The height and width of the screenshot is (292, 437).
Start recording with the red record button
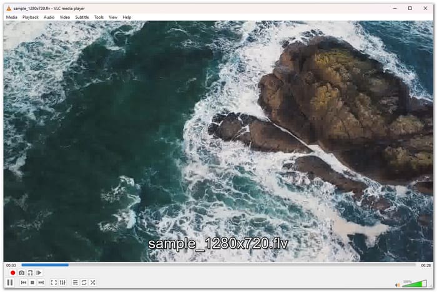[x=12, y=273]
